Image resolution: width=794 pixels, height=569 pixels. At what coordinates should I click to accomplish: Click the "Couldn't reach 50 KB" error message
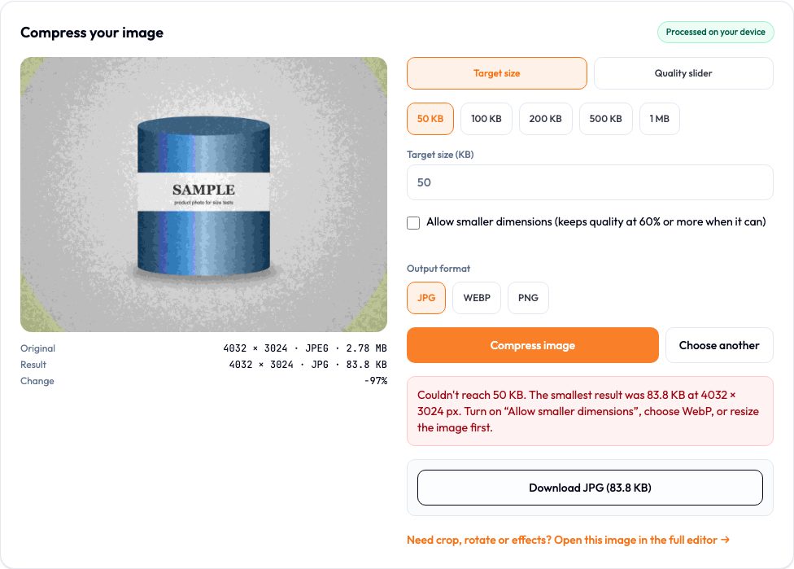point(590,411)
